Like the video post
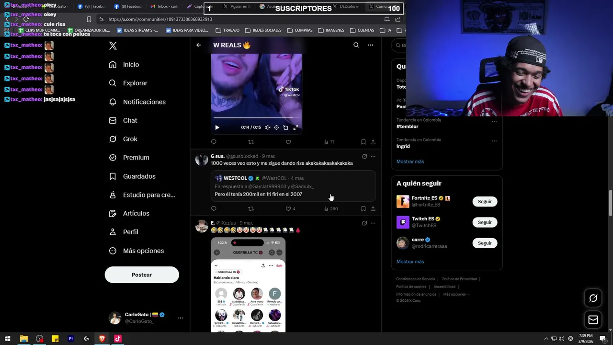 [x=288, y=142]
